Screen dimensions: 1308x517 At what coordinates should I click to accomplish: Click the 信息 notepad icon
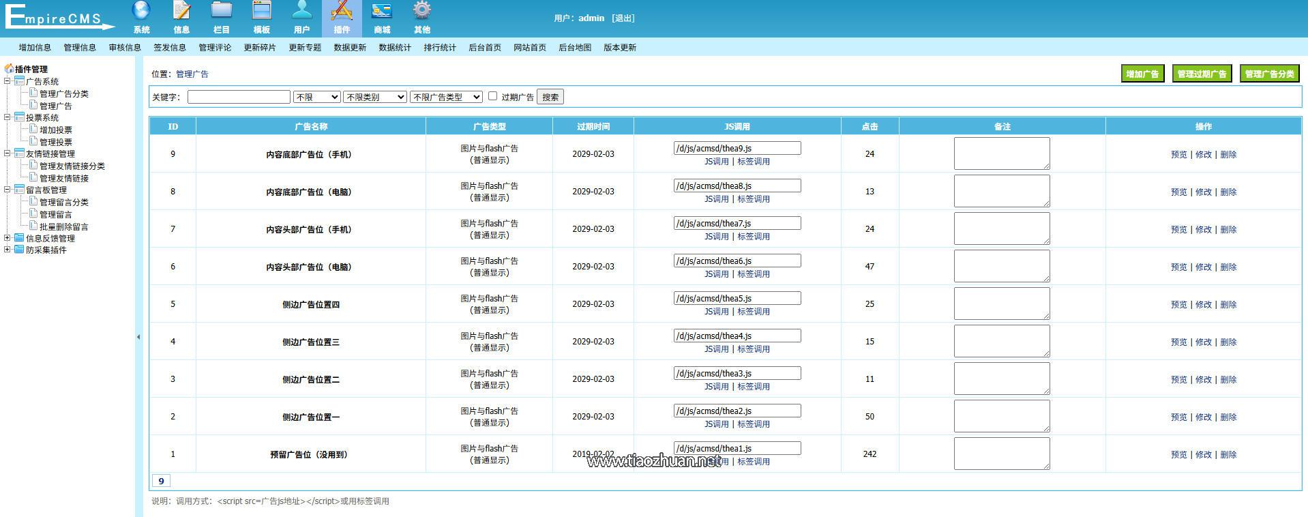point(181,12)
